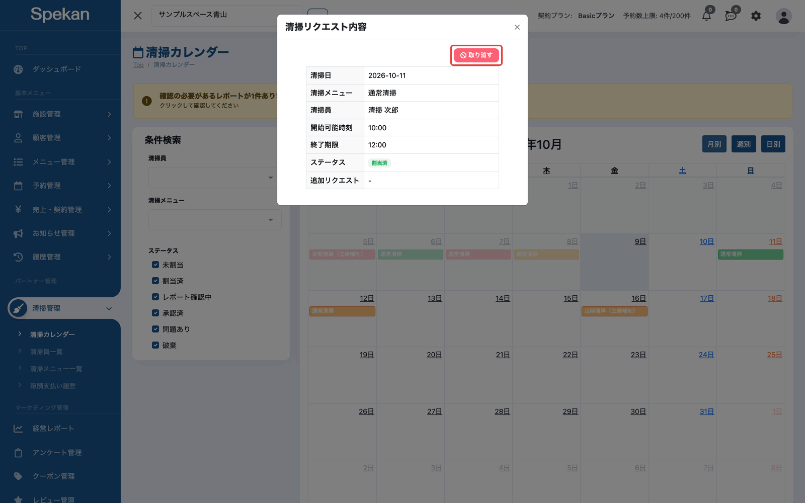Viewport: 805px width, 503px height.
Task: Click the メニュー管理 list icon
Action: 19,162
